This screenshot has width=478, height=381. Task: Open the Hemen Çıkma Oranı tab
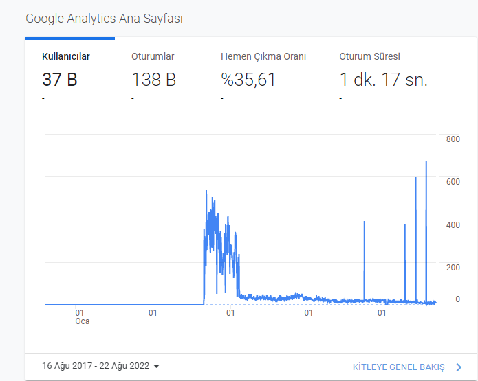click(263, 56)
